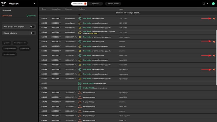Expand the dropdown arrow next to shield
Viewport: 217px width, 122px height.
coord(208,4)
